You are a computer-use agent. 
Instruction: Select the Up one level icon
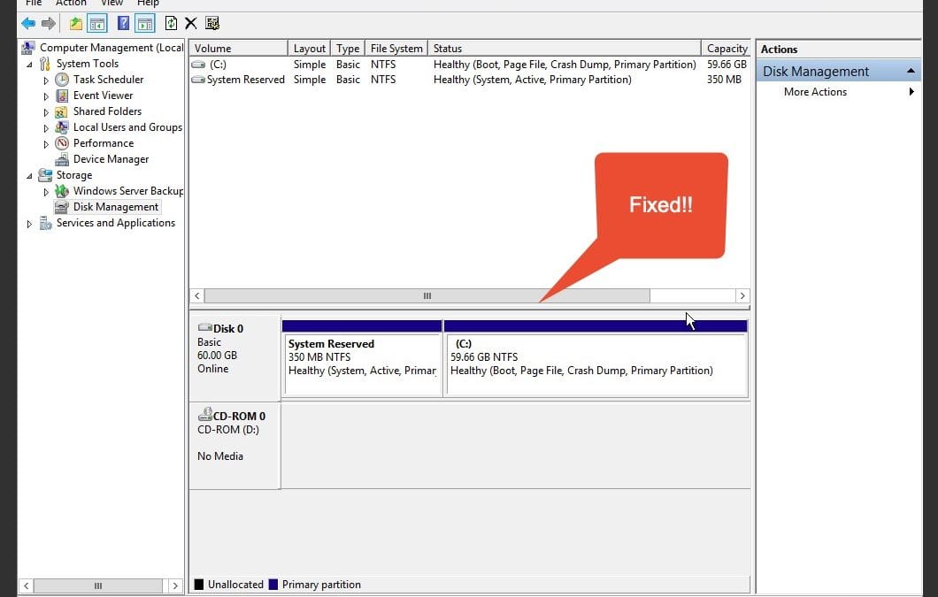tap(76, 23)
